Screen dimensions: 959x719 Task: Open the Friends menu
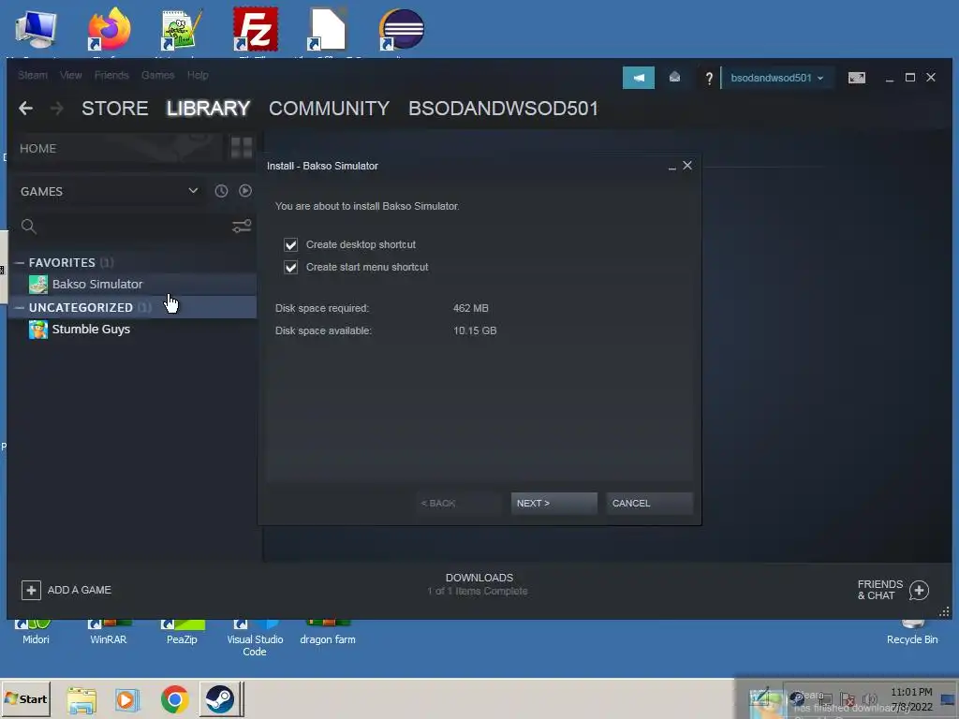111,75
